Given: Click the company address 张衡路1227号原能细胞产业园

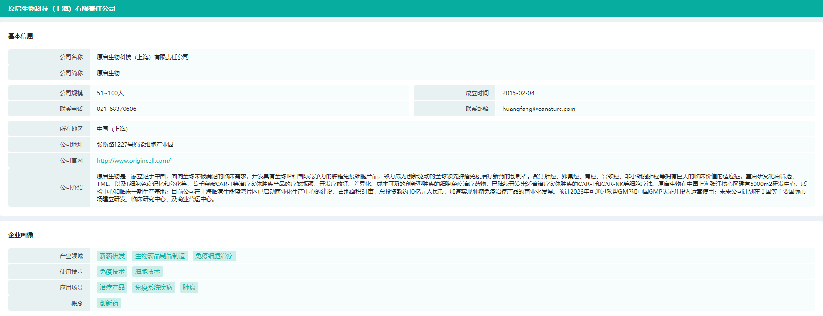Looking at the screenshot, I should click(x=135, y=145).
